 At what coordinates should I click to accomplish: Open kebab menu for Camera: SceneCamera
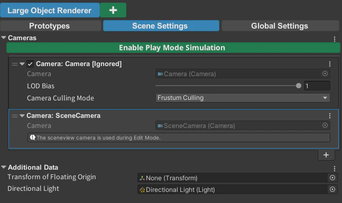click(x=329, y=116)
